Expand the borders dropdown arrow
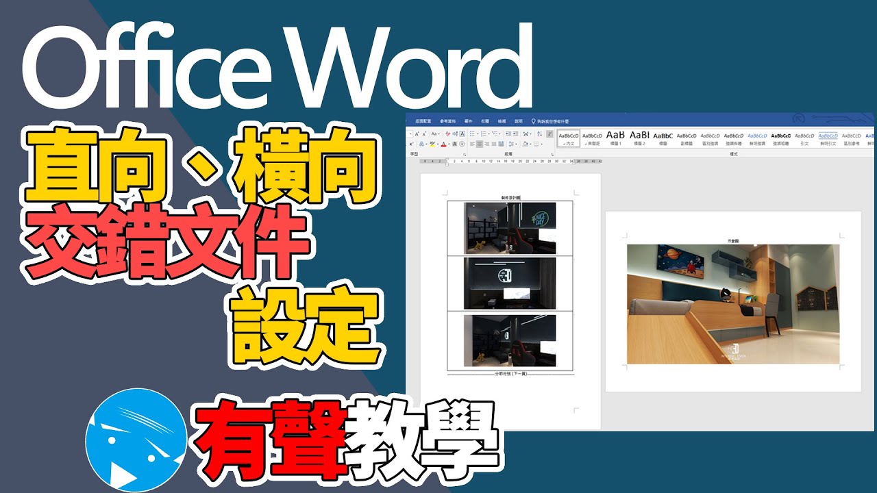The image size is (877, 493). point(542,144)
